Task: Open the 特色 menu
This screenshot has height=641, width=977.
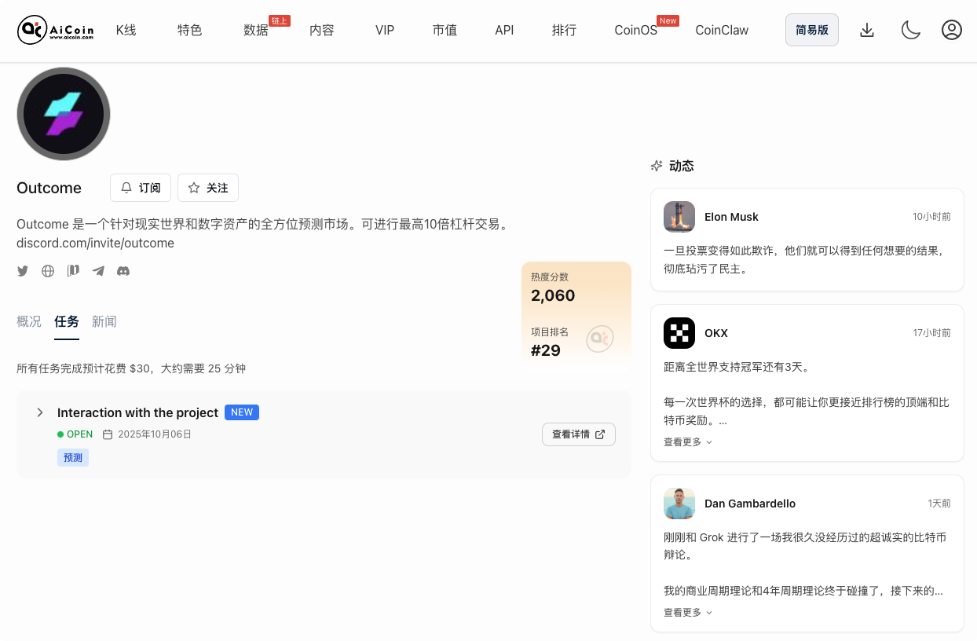Action: [190, 30]
